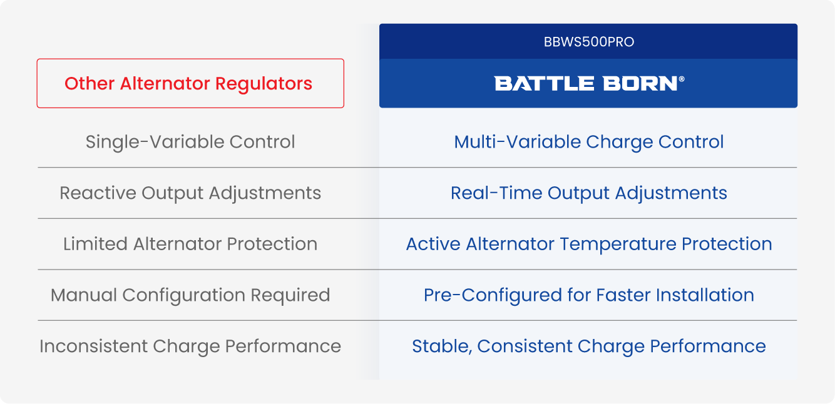Click the red-outlined Other Alternator Regulators box
The image size is (835, 404).
(190, 84)
